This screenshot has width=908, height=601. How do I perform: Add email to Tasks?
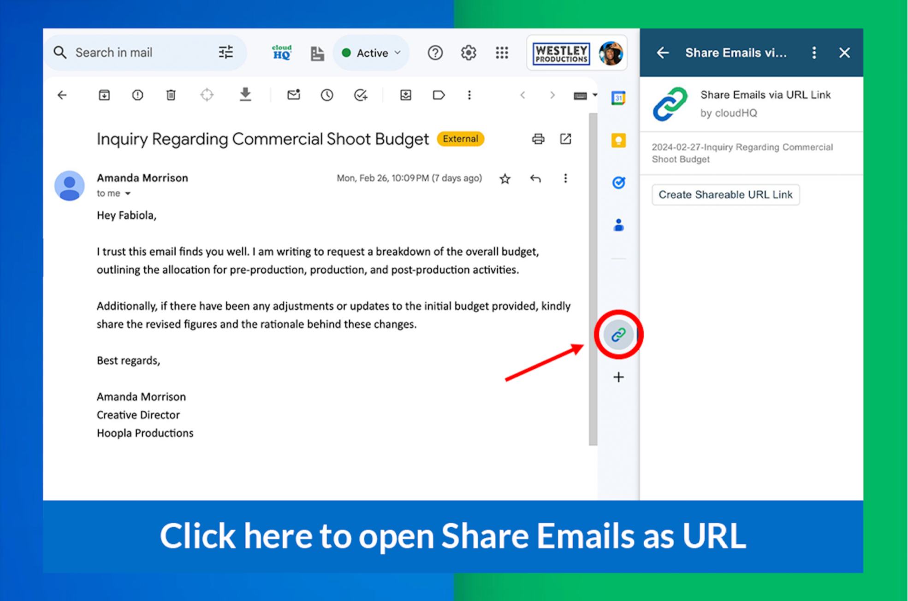360,95
